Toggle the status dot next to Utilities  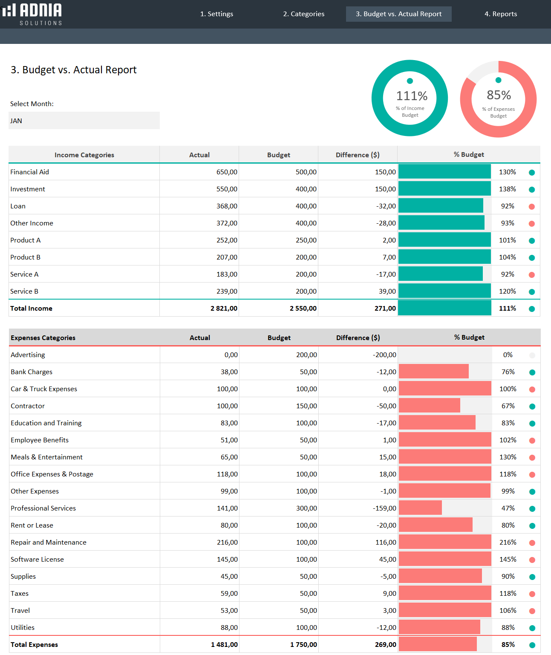pyautogui.click(x=531, y=628)
